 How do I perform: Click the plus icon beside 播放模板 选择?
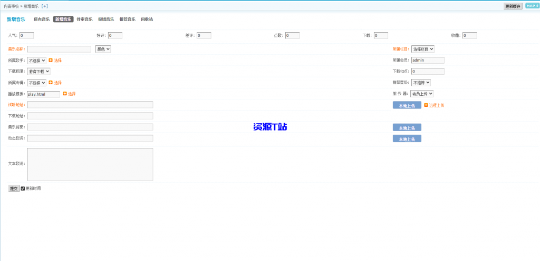pyautogui.click(x=65, y=94)
